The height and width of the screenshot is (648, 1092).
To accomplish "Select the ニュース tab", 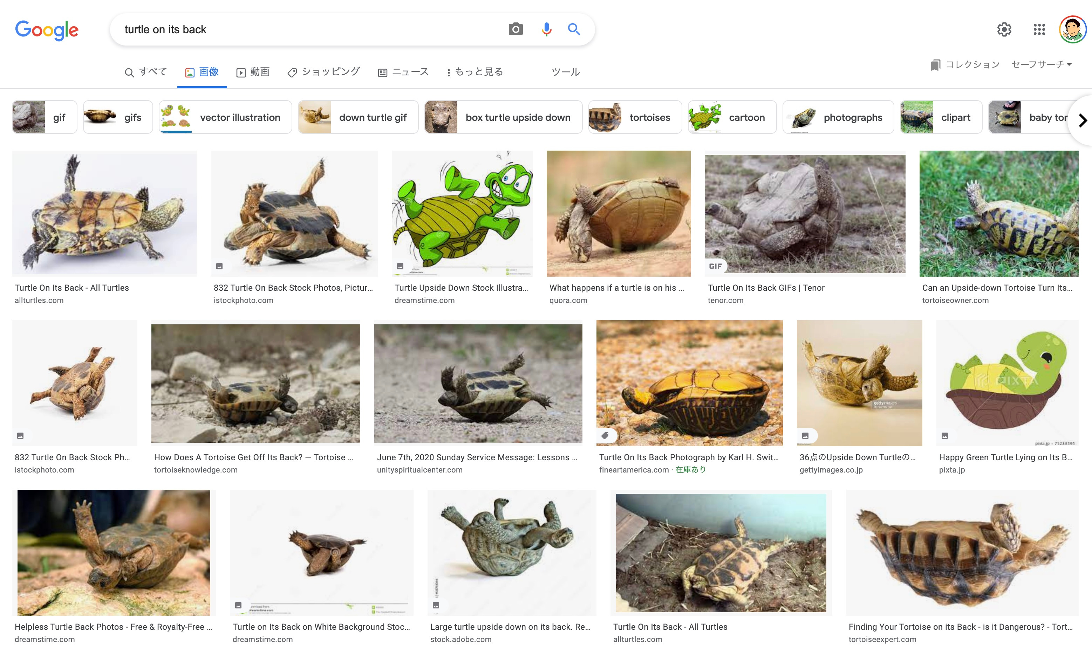I will [x=403, y=72].
